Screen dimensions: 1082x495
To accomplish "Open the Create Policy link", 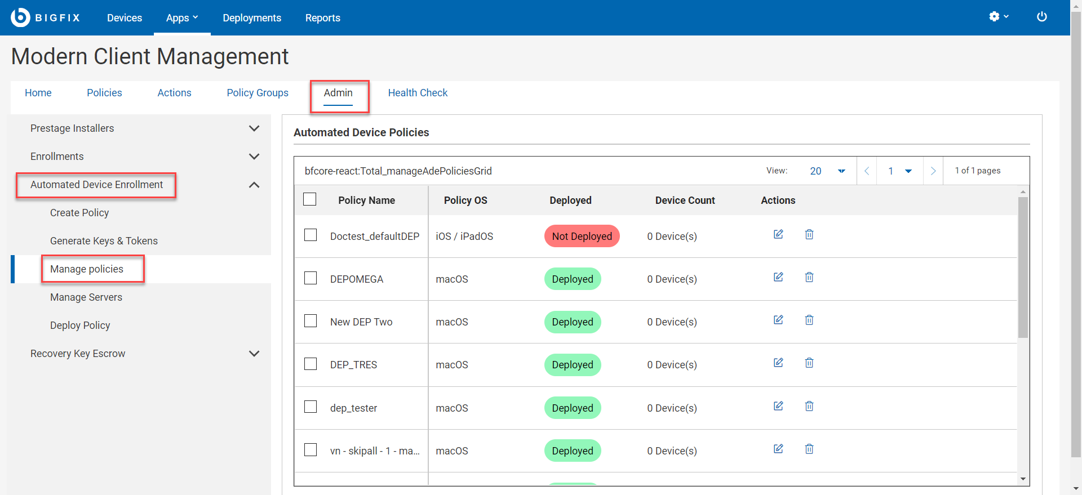I will pyautogui.click(x=79, y=213).
